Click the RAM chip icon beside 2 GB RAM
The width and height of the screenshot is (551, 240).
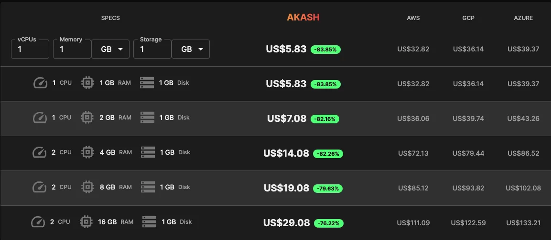click(87, 118)
